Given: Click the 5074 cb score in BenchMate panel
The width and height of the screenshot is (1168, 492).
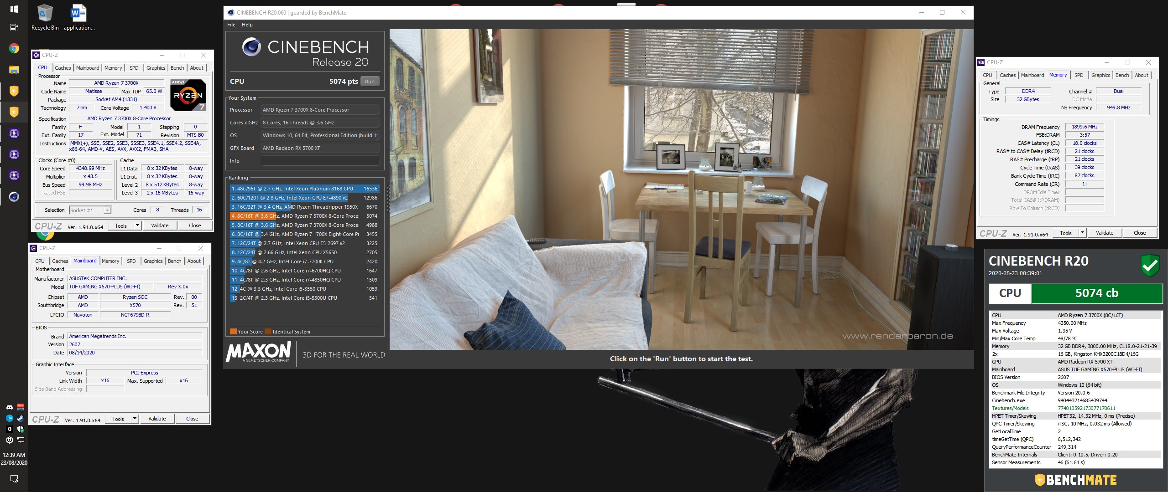Looking at the screenshot, I should pos(1097,293).
